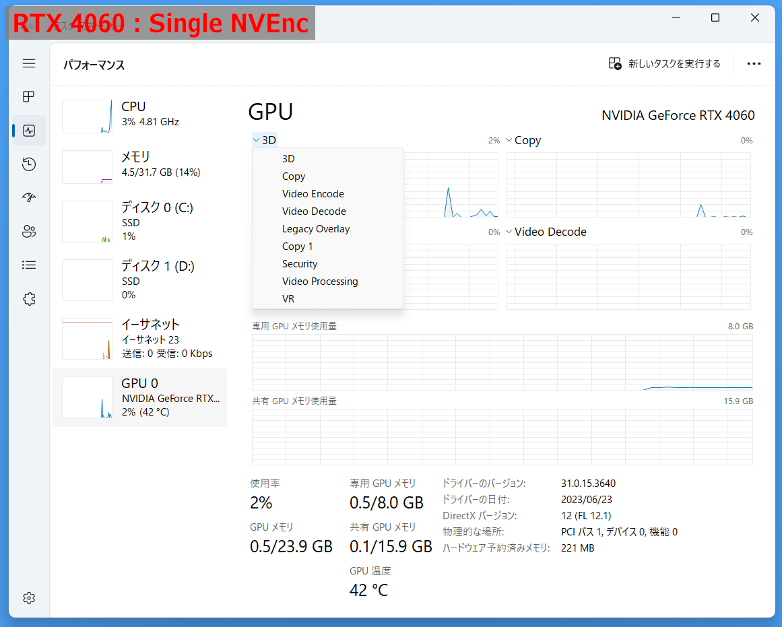Screen dimensions: 782x627
Task: Choose 3D from the engine list
Action: coord(327,159)
